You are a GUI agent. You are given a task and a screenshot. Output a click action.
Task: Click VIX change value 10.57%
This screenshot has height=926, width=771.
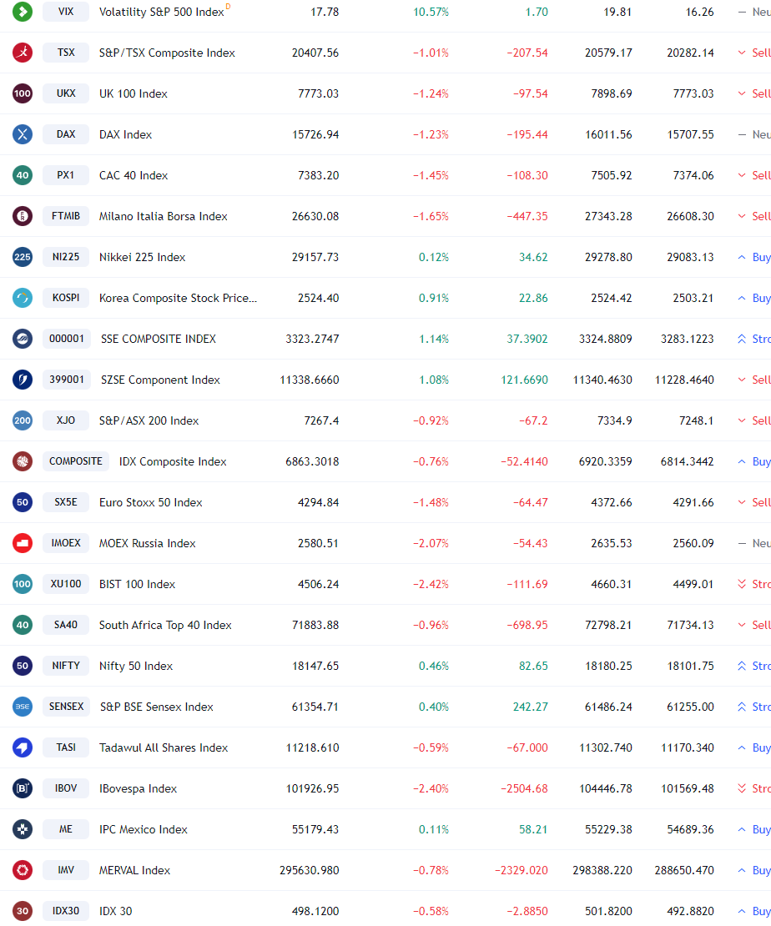pyautogui.click(x=431, y=12)
